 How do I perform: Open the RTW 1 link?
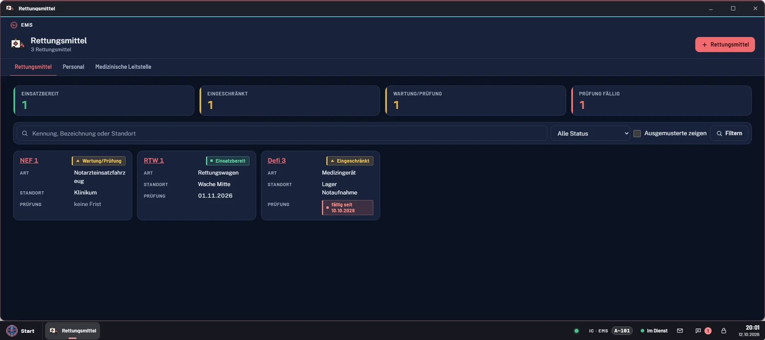click(x=154, y=161)
